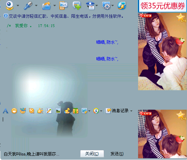
Task: Send a window shake nudge icon
Action: [x=32, y=111]
